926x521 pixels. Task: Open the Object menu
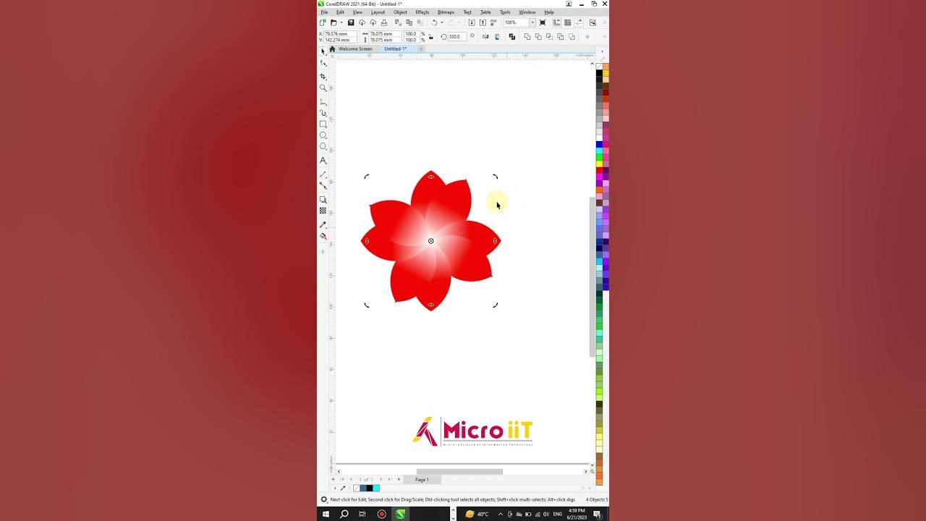point(400,12)
